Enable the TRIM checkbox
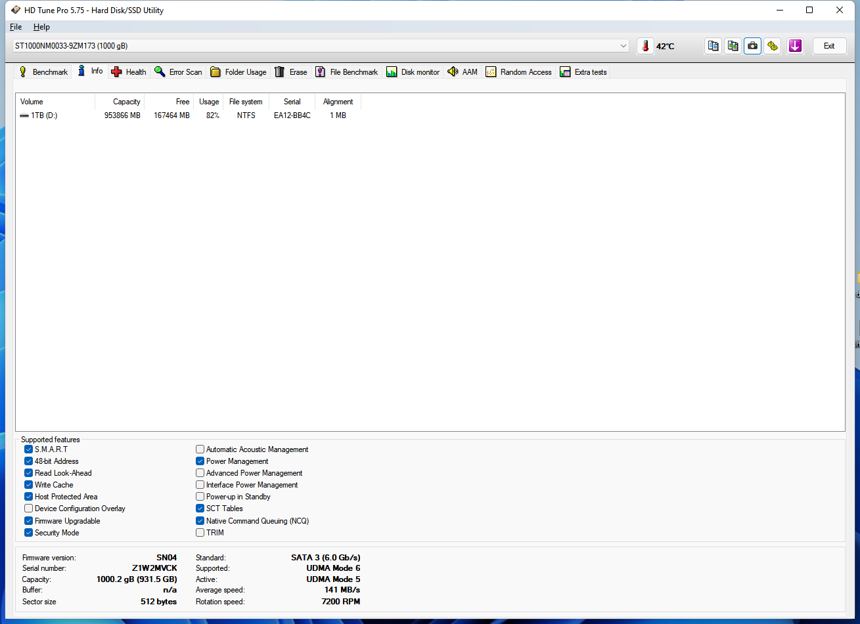Viewport: 860px width, 624px height. (200, 533)
